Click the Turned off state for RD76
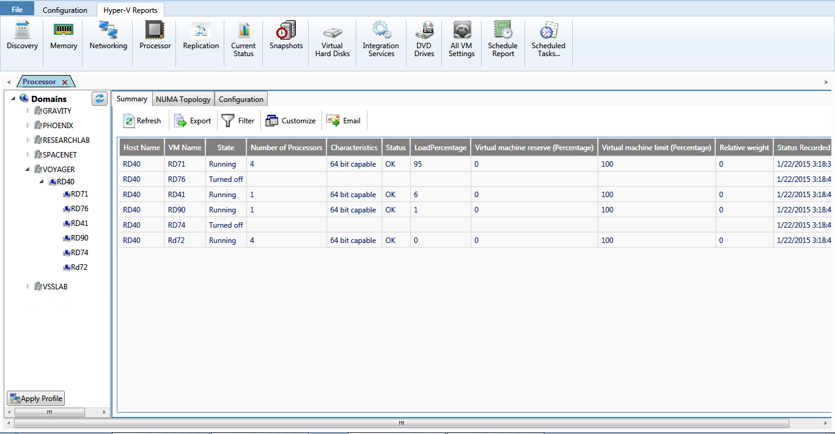The width and height of the screenshot is (835, 434). pyautogui.click(x=226, y=179)
